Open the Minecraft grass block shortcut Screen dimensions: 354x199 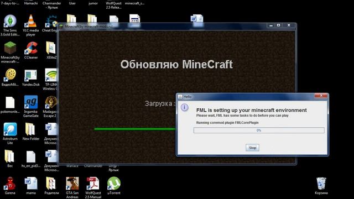pyautogui.click(x=10, y=48)
